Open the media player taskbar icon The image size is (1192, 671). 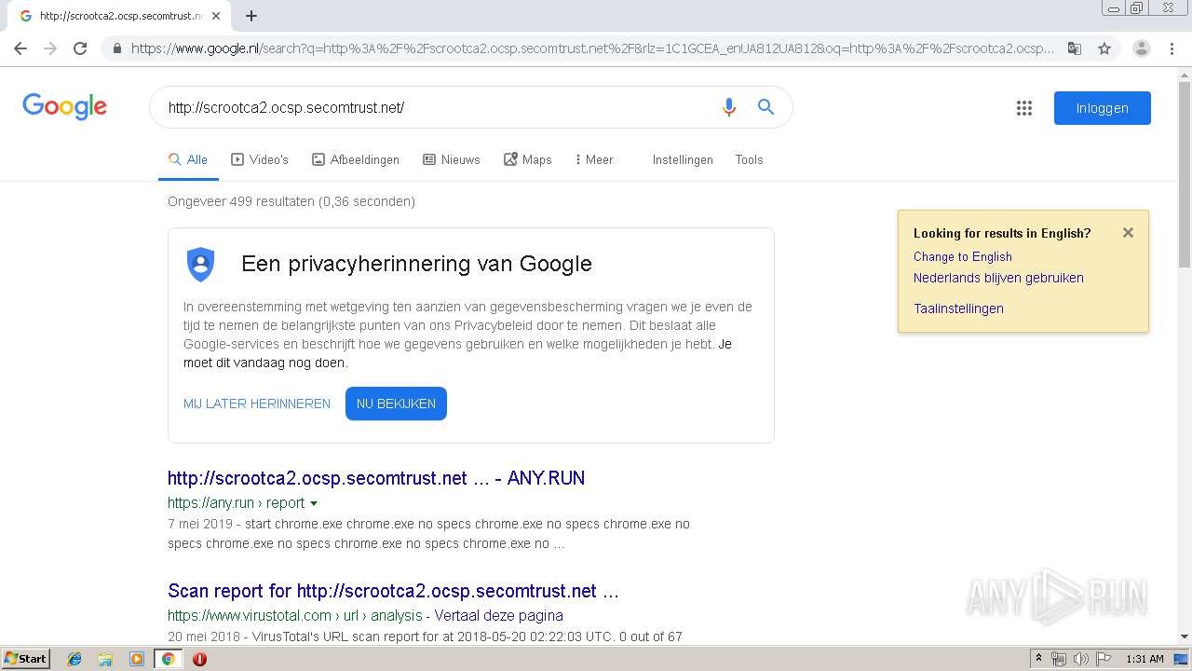(137, 659)
